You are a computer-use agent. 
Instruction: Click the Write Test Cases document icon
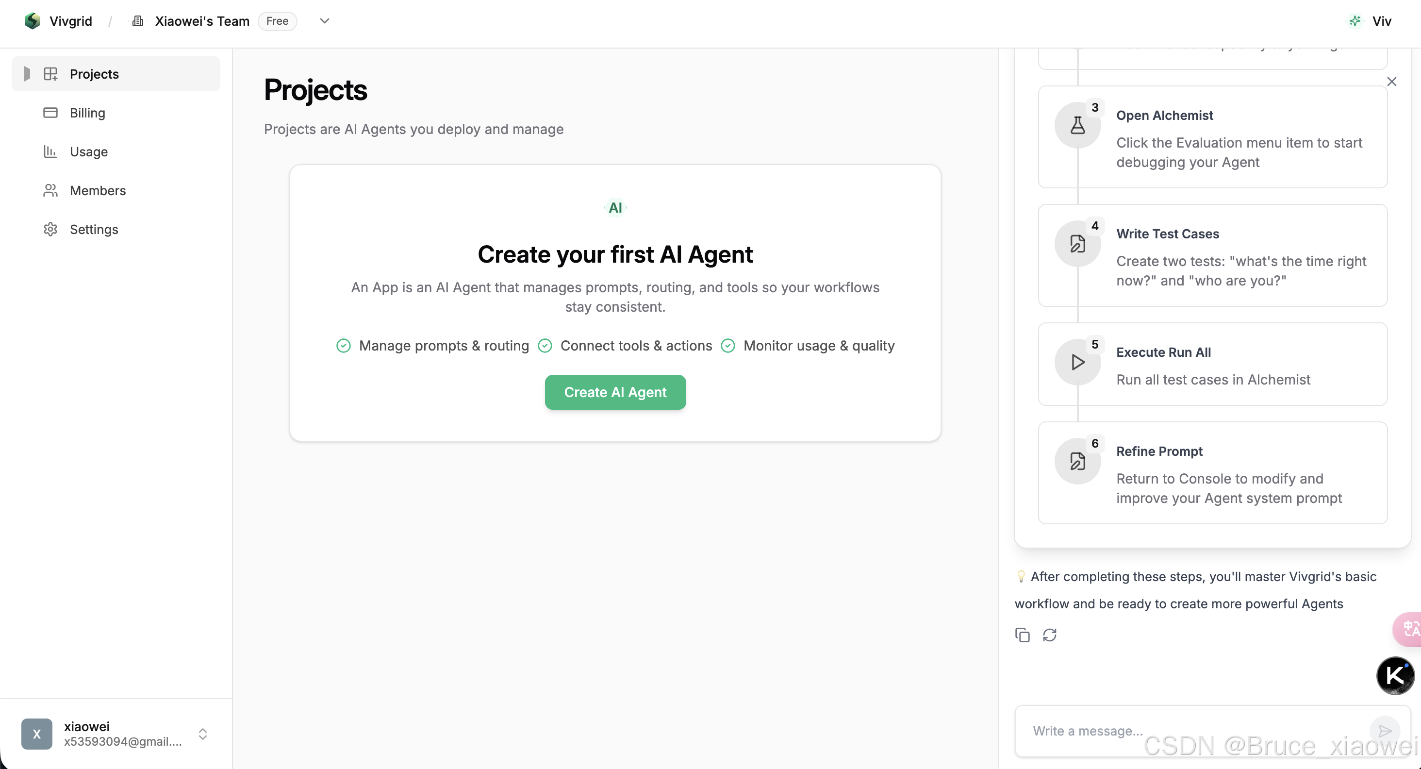coord(1077,244)
